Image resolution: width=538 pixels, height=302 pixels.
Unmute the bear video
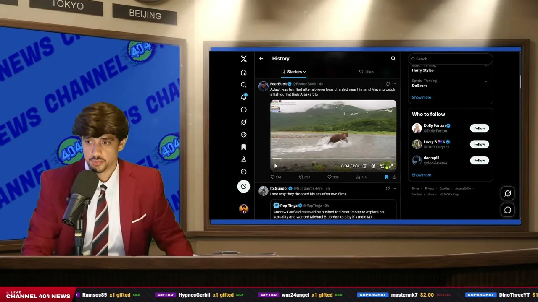(364, 166)
